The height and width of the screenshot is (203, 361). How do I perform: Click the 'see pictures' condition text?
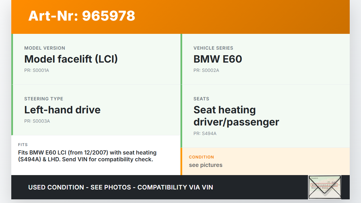click(206, 165)
